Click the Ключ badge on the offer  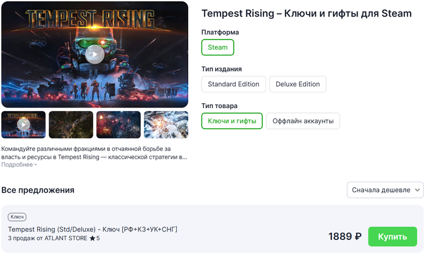click(17, 217)
